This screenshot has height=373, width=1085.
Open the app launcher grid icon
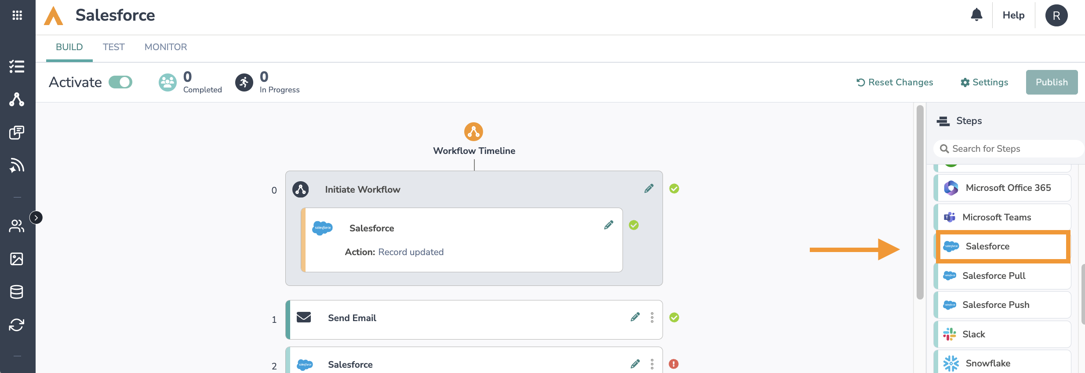coord(17,15)
